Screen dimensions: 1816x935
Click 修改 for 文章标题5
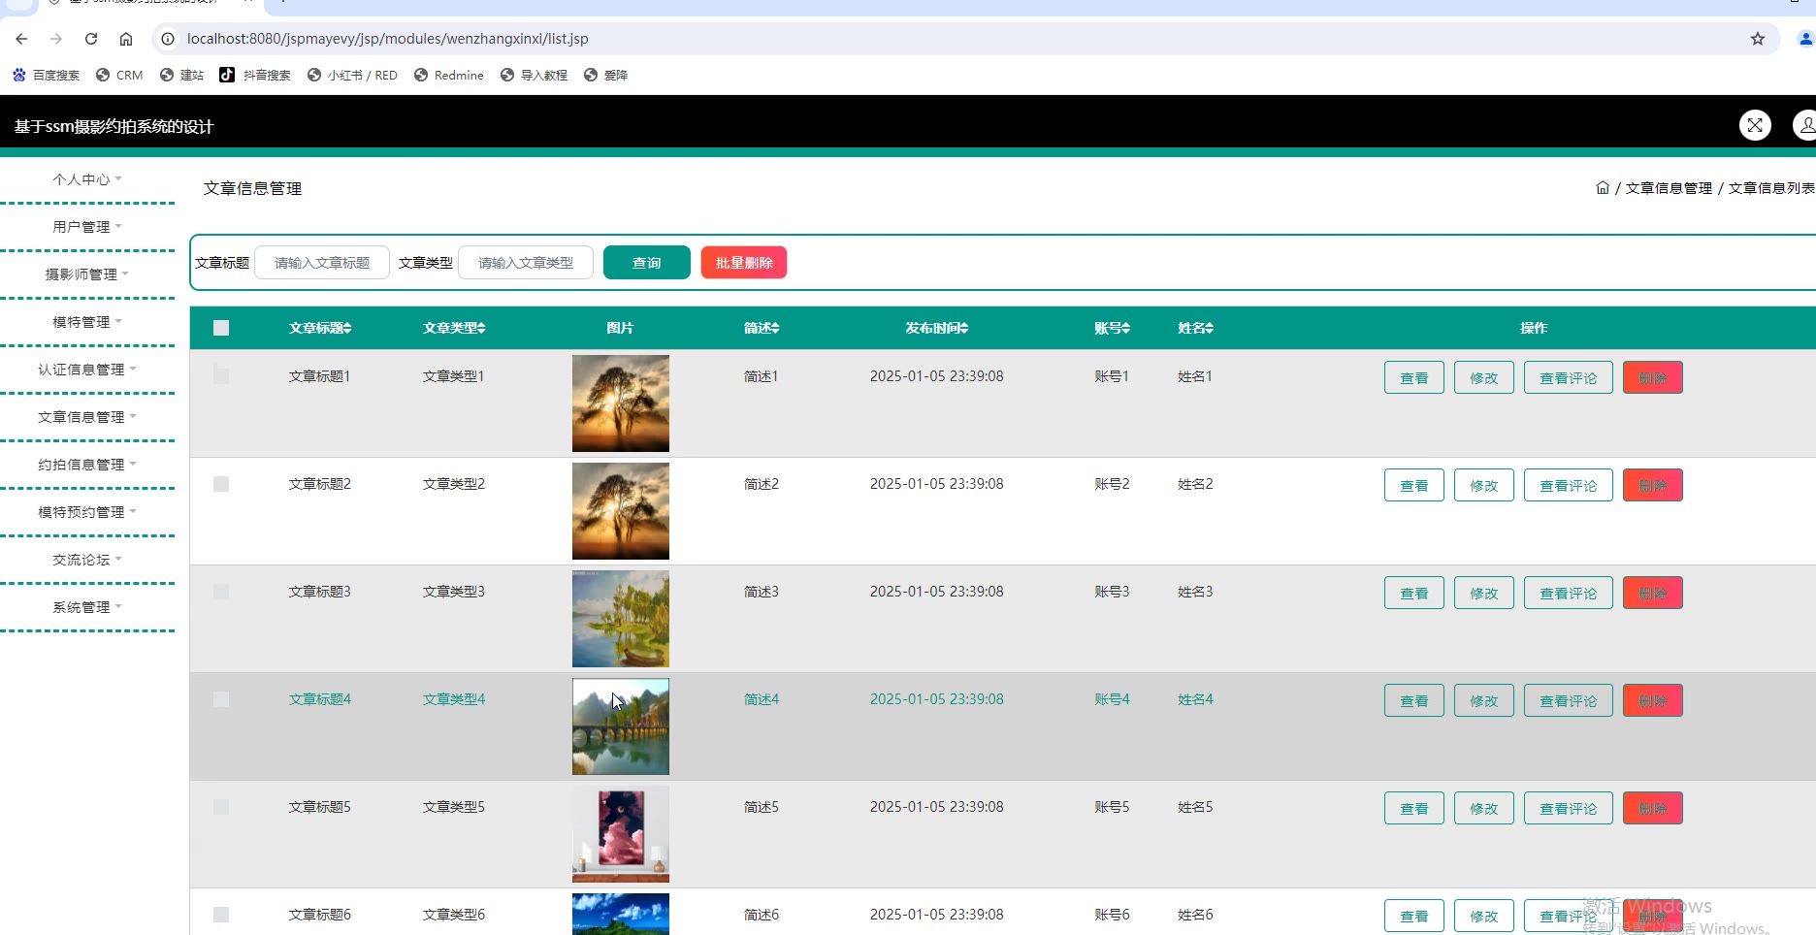[x=1484, y=808]
